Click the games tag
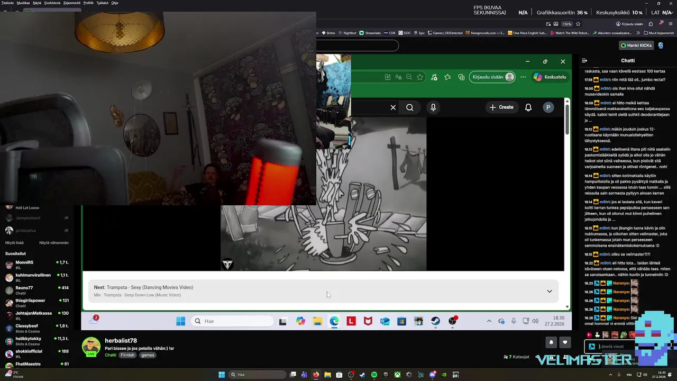This screenshot has height=381, width=677. click(148, 355)
